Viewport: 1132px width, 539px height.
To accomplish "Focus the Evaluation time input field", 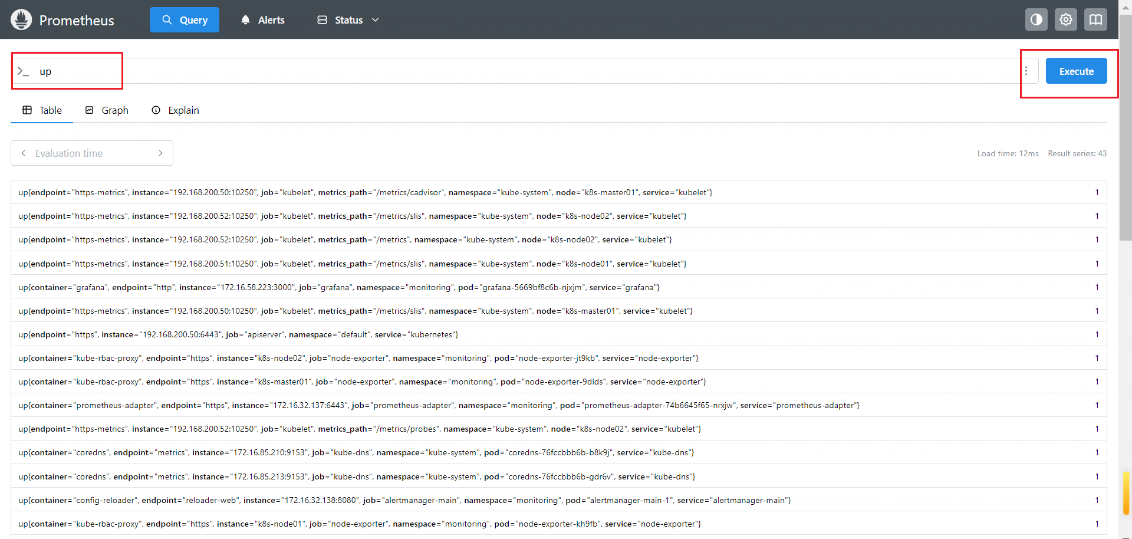I will [x=91, y=153].
